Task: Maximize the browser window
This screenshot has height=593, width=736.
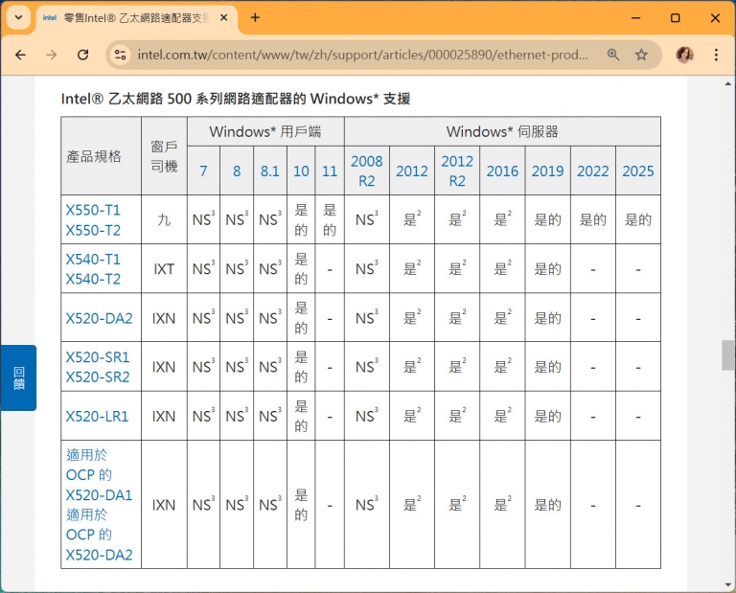Action: tap(676, 18)
